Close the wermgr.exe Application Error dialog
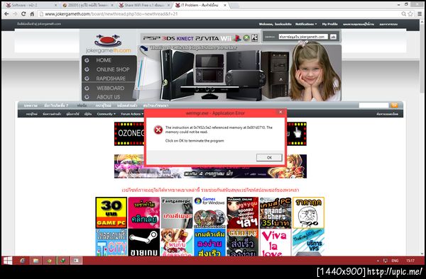 pos(280,112)
